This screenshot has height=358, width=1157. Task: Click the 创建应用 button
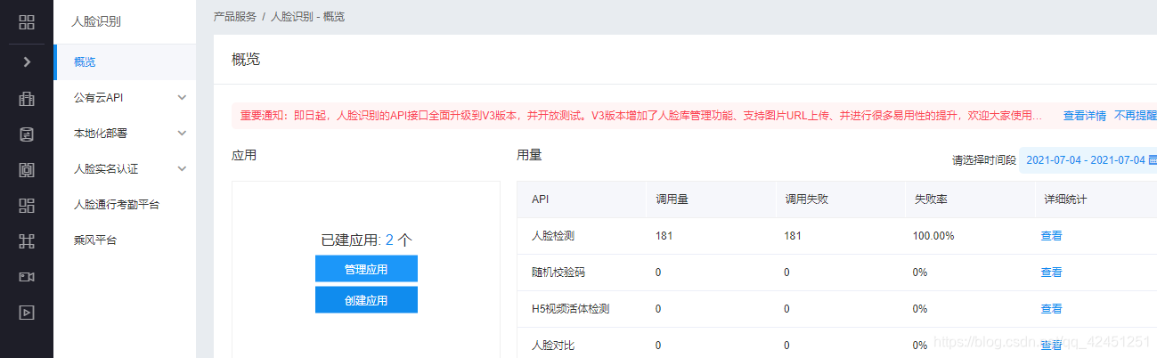366,300
